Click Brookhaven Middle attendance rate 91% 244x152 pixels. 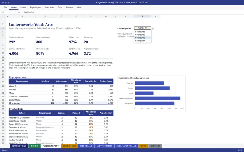point(91,121)
